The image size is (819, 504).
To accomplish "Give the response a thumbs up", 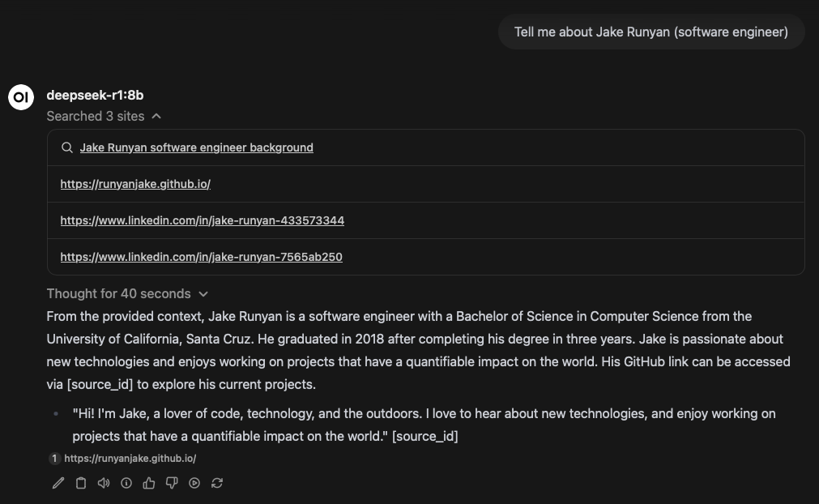I will (149, 483).
